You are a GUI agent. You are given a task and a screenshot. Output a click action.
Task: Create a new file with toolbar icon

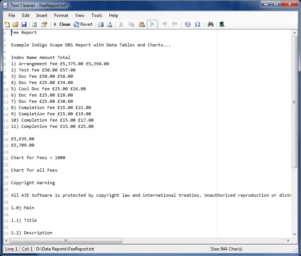[7, 24]
